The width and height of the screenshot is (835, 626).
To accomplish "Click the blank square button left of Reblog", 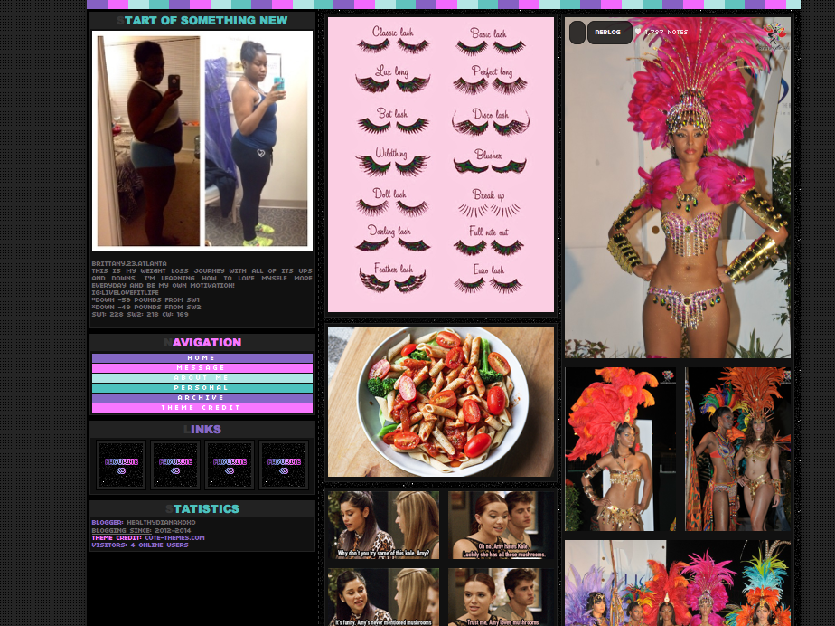I will click(577, 33).
